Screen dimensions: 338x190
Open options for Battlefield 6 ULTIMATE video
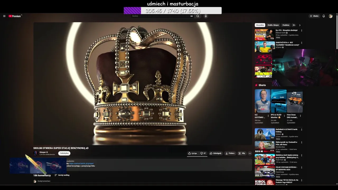coord(302,130)
